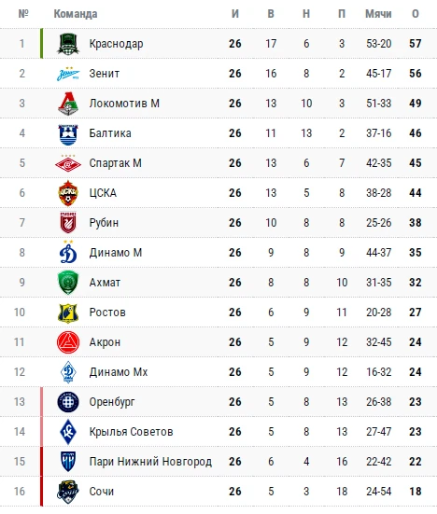Click the Sochi club logo
Viewport: 437px width, 514px height.
tap(68, 492)
